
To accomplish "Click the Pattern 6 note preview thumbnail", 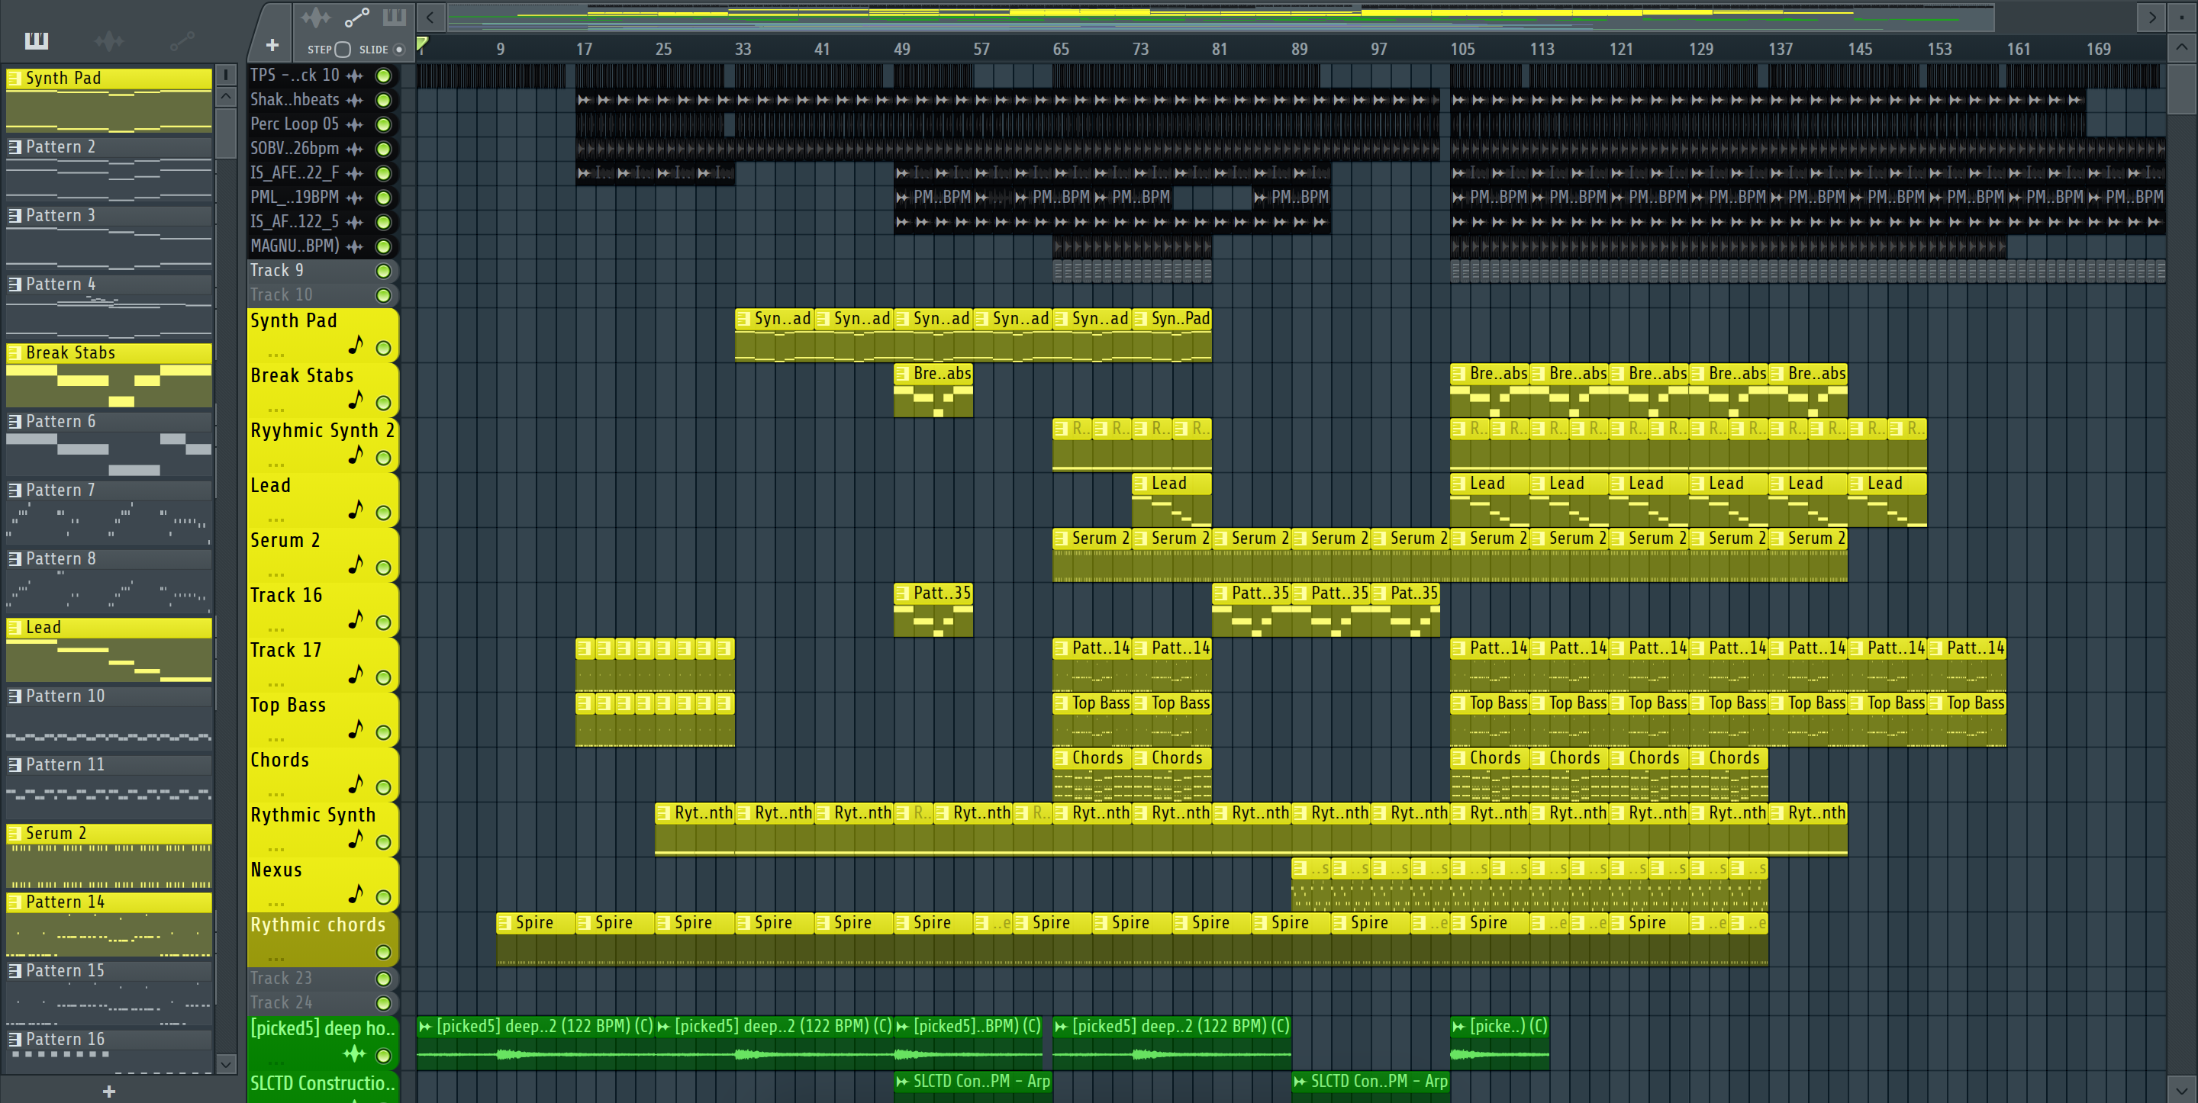I will pyautogui.click(x=109, y=454).
